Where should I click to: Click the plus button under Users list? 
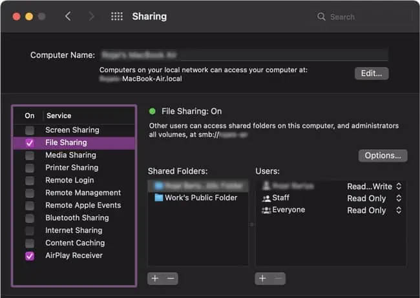click(262, 279)
